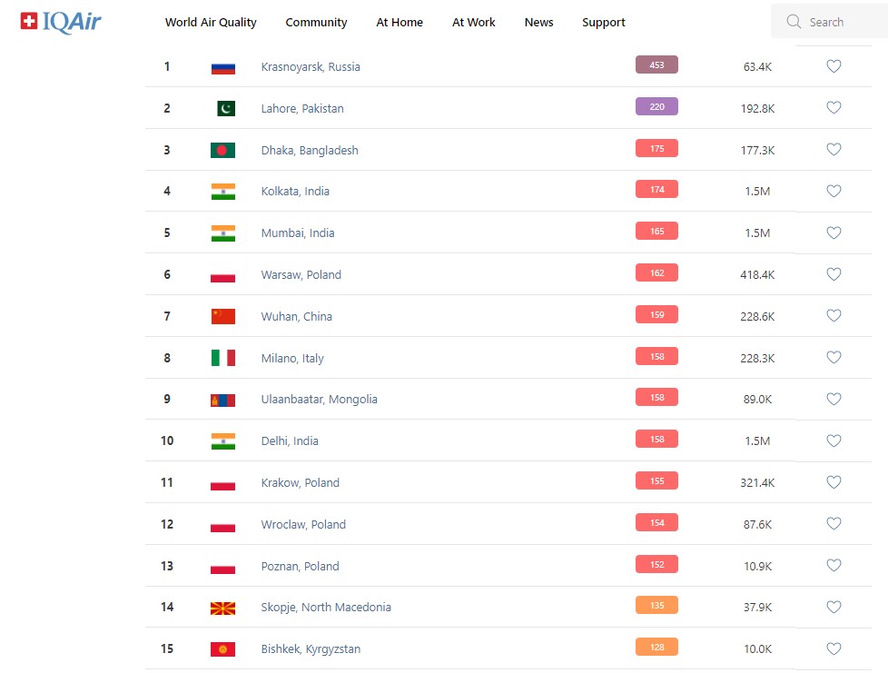Click the Pakistan flag icon
Screen dimensions: 888x673
pos(225,109)
